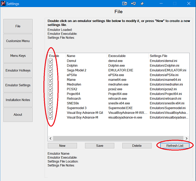Uncheck the visualboyadvance-m.exe row checkbox
Screen dimensions: 196x181
(x=51, y=117)
